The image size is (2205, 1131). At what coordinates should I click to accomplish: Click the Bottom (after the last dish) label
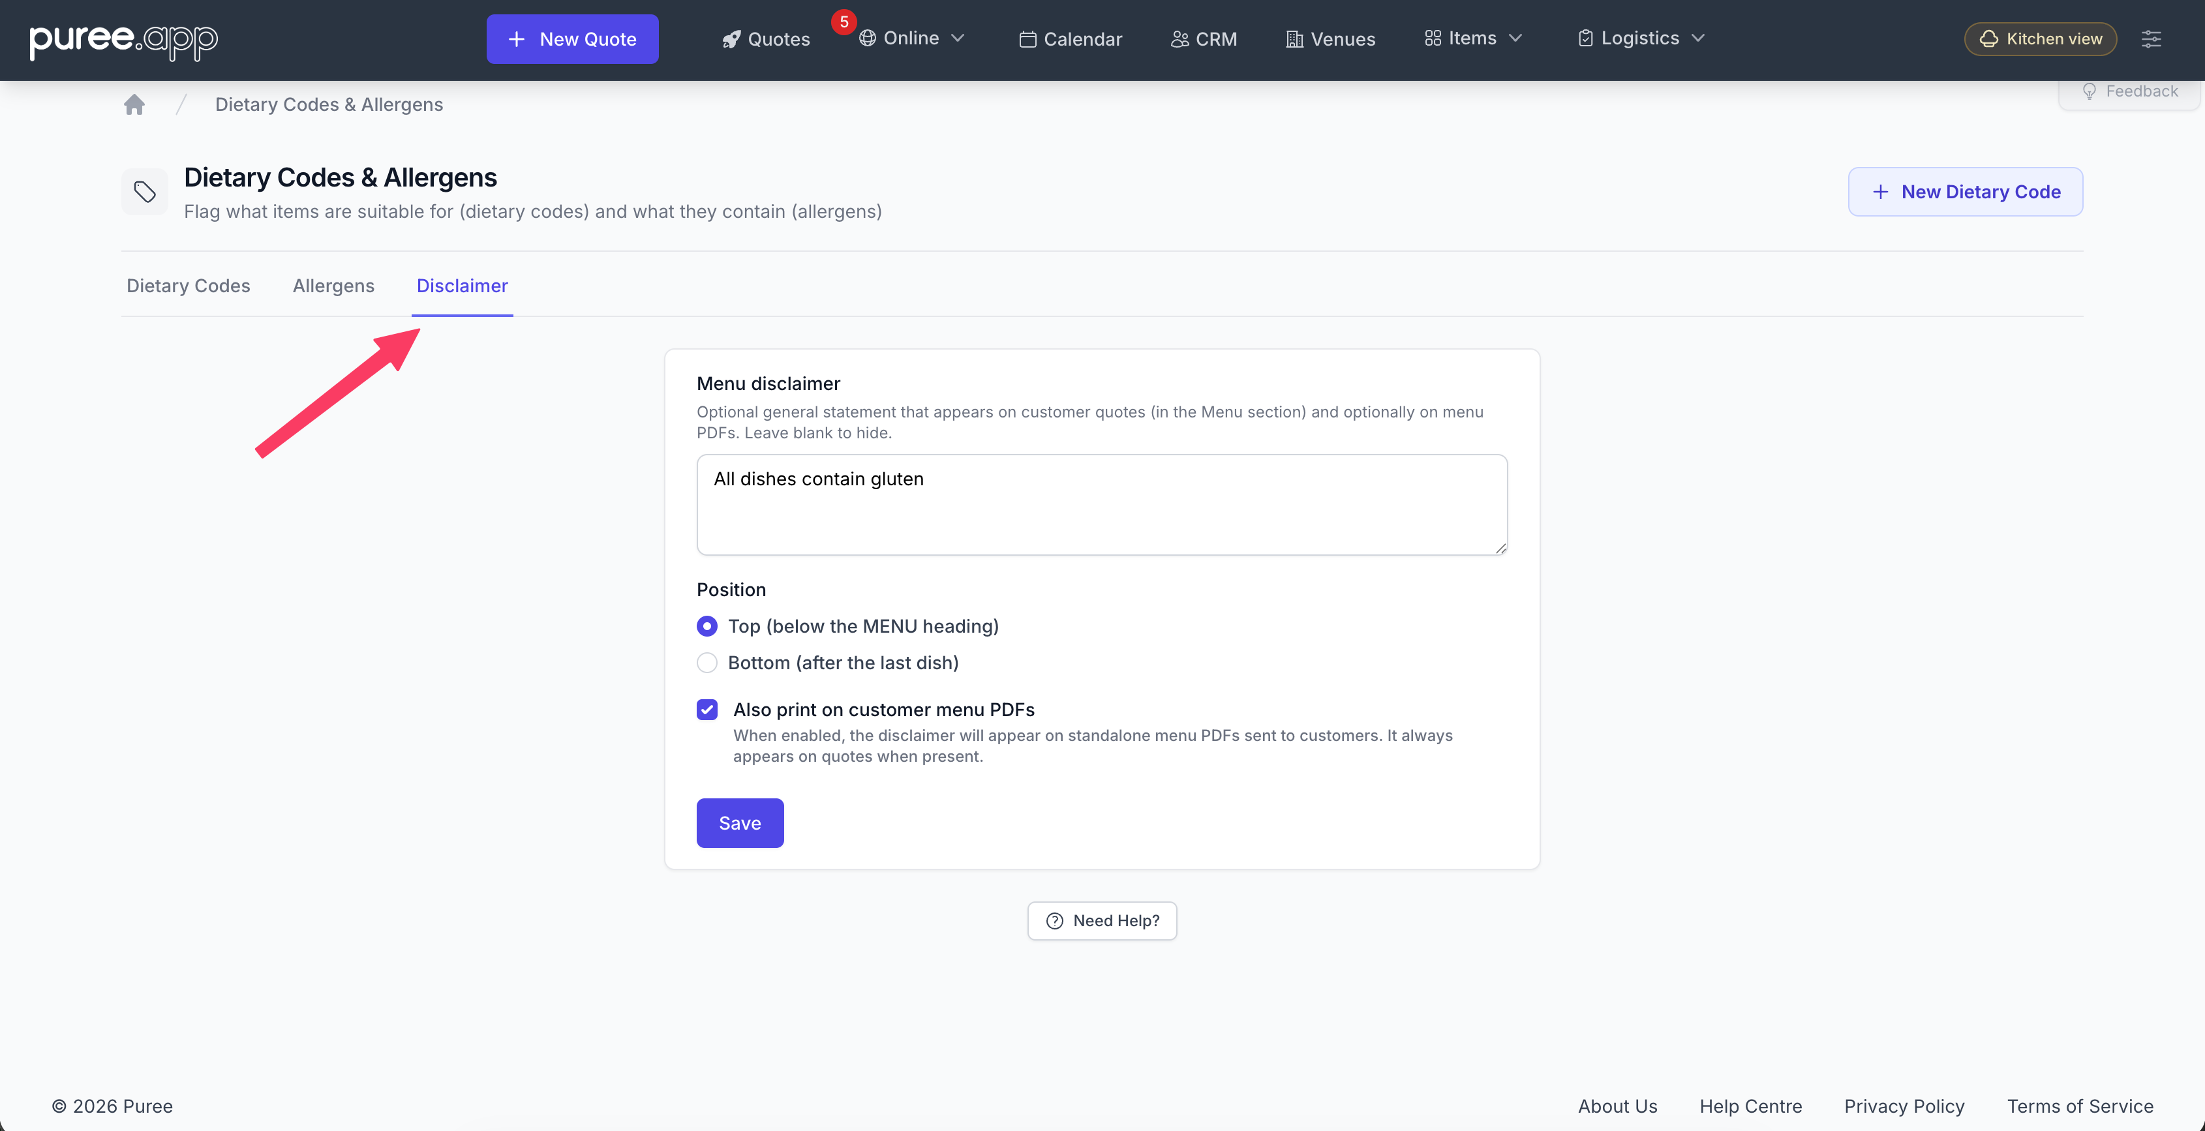(x=843, y=663)
